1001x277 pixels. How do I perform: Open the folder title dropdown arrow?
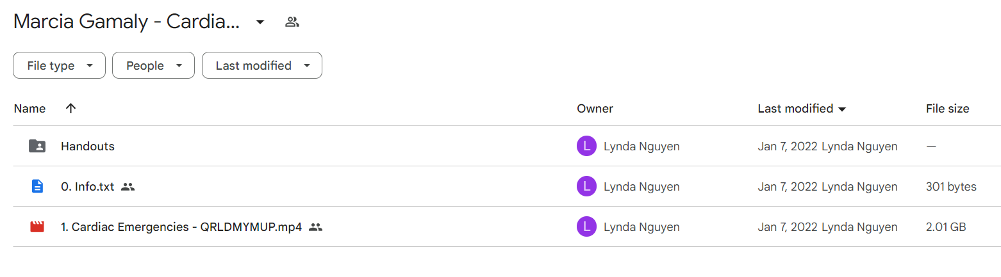pos(260,22)
